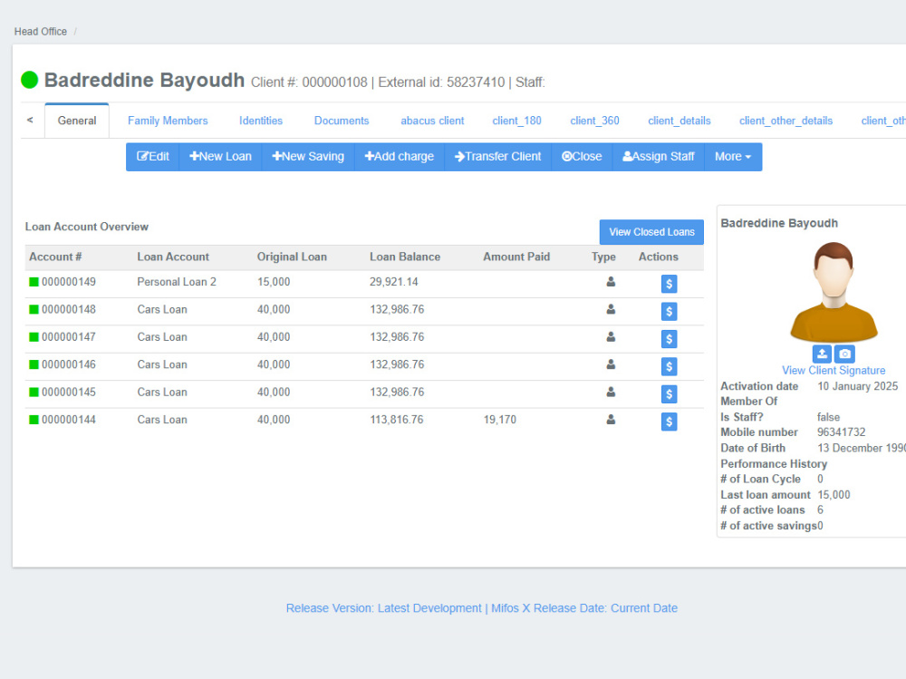This screenshot has height=679, width=906.
Task: Click Assign Staff button
Action: point(659,157)
